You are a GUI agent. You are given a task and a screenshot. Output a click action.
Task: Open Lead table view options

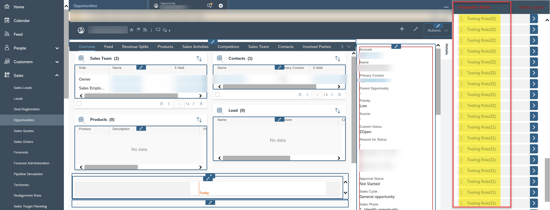point(219,111)
